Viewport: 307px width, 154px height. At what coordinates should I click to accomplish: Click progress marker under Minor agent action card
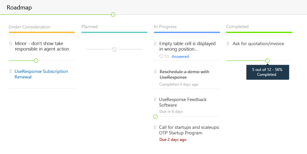click(x=36, y=60)
